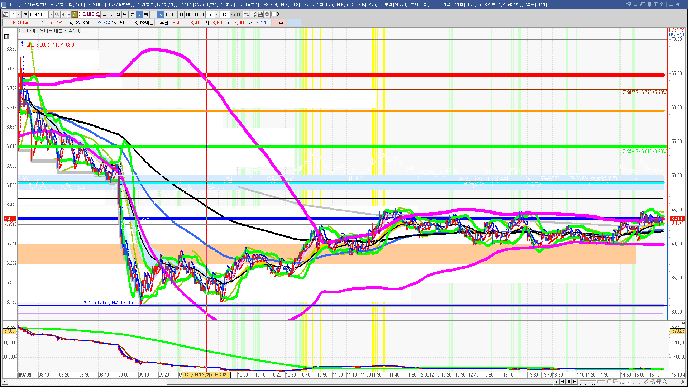Open chart settings gear icon
Screen dimensions: 688x387
(267, 14)
